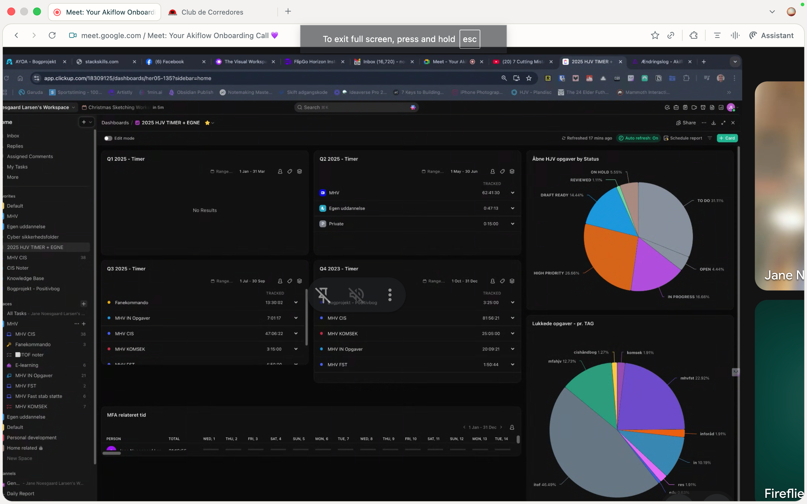Expand the Fanekommando row in Q3 Timer

pyautogui.click(x=296, y=302)
